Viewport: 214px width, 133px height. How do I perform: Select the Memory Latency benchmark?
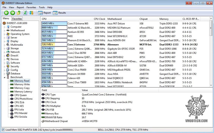click(x=23, y=91)
